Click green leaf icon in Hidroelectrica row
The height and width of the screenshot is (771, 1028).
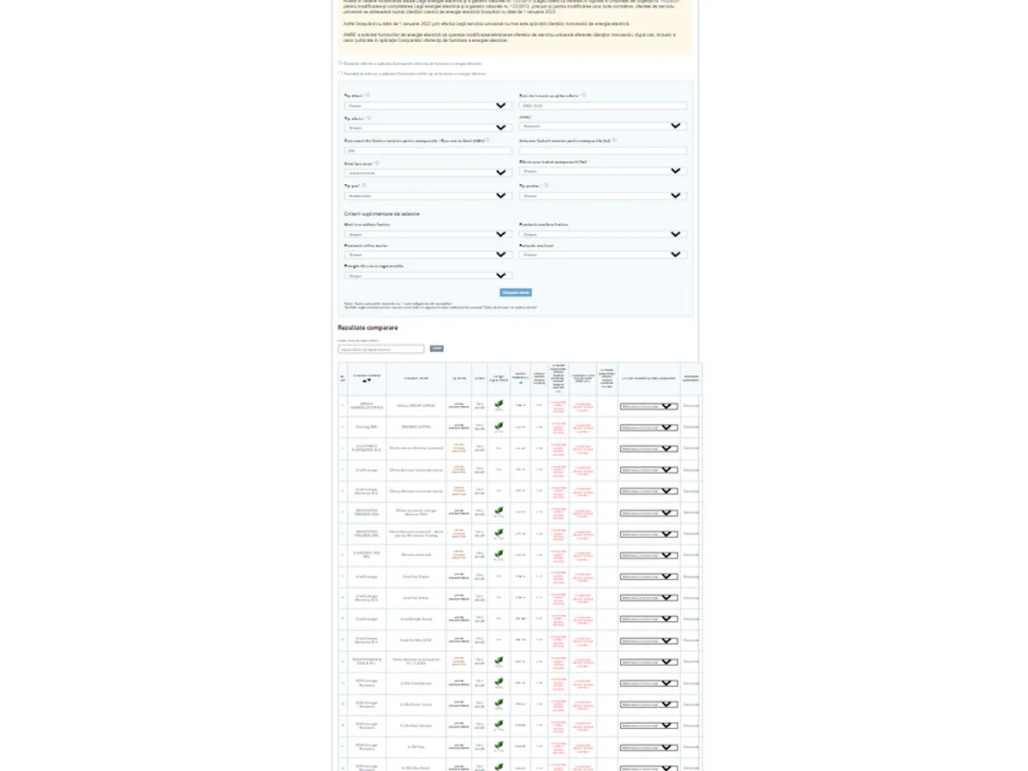[499, 404]
